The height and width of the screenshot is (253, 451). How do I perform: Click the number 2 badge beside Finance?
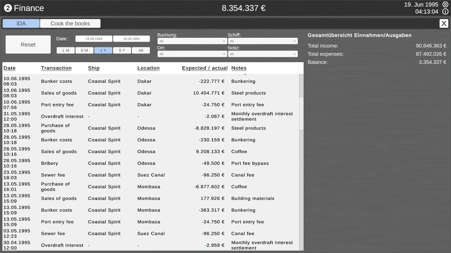tap(8, 8)
